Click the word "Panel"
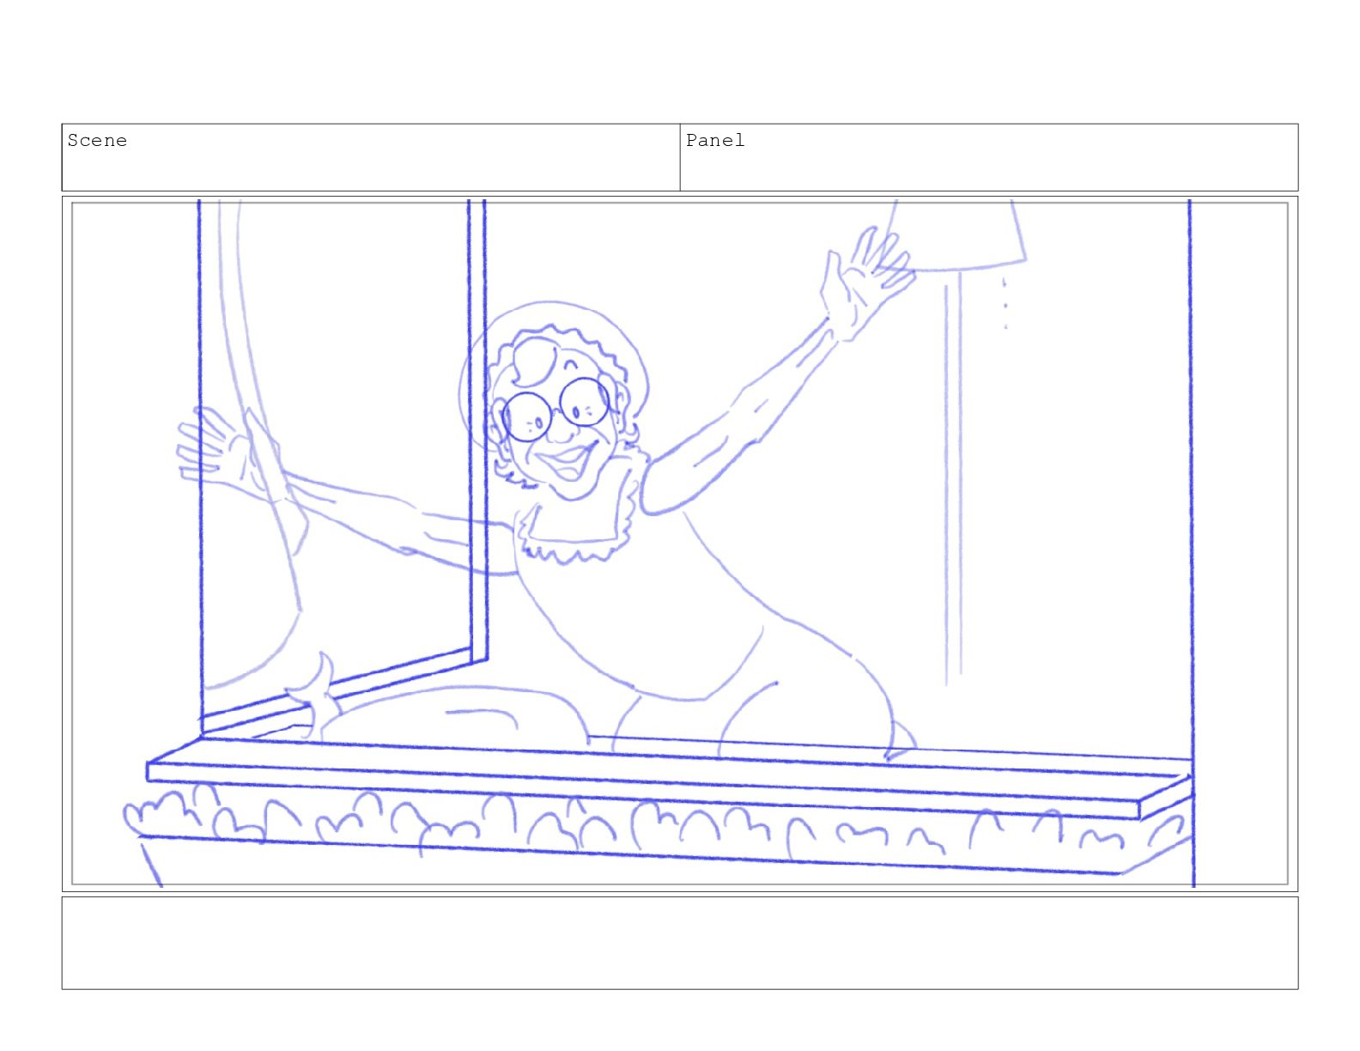The width and height of the screenshot is (1360, 1051). 715,140
